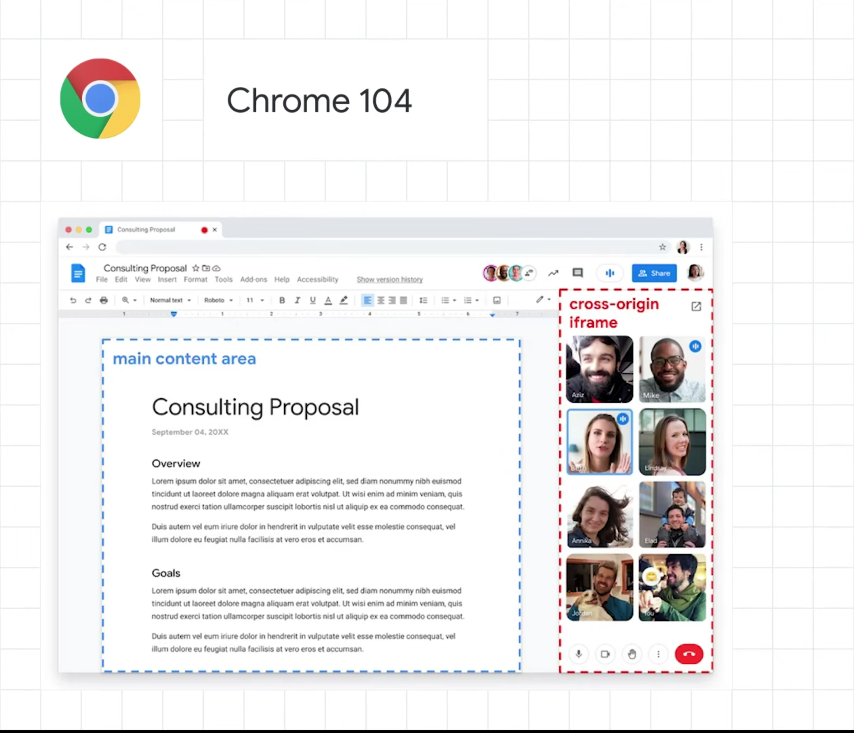This screenshot has height=733, width=854.
Task: Bookmark page with address bar star
Action: click(662, 247)
